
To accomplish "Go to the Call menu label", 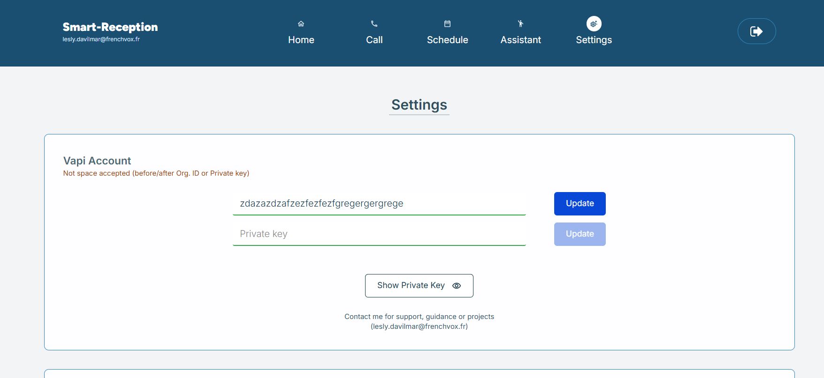I will (x=374, y=40).
